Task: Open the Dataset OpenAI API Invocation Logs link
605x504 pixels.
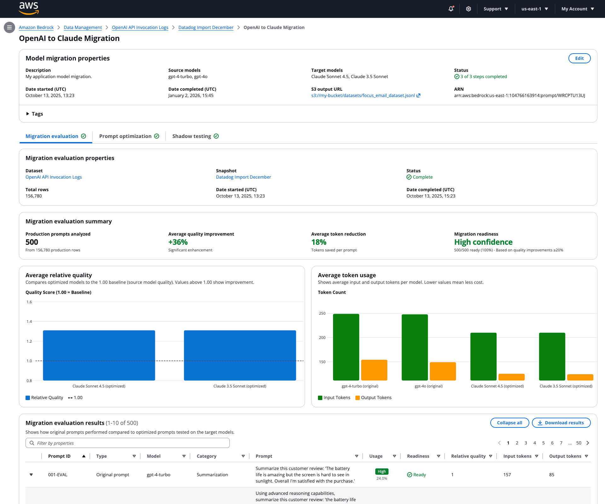Action: pyautogui.click(x=54, y=177)
